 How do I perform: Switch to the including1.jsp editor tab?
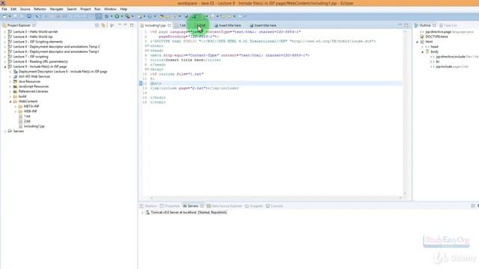click(x=155, y=25)
